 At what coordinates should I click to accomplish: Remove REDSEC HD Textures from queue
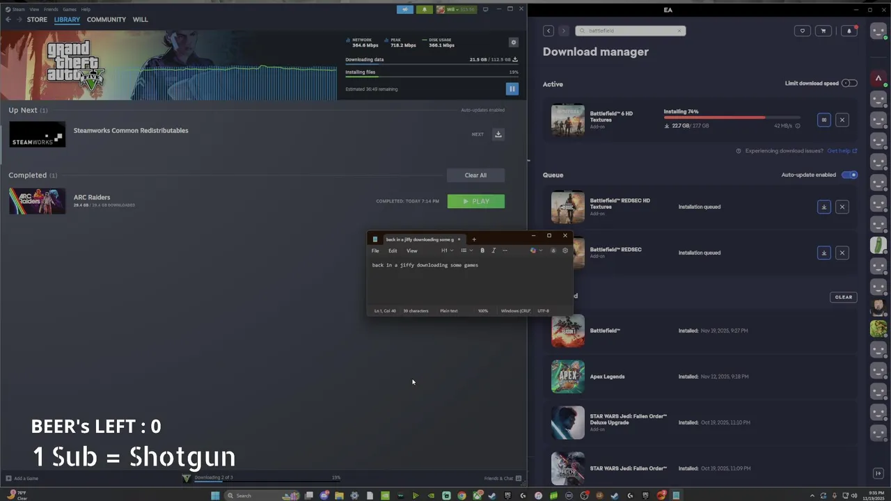tap(842, 207)
